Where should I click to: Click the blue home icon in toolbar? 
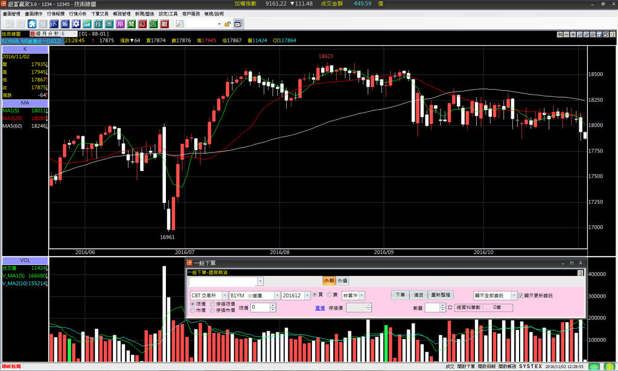(32, 24)
